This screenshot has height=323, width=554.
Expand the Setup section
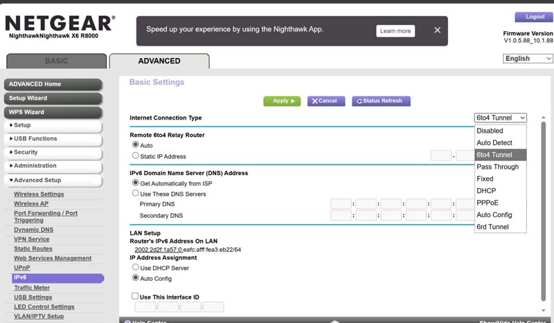(53, 125)
